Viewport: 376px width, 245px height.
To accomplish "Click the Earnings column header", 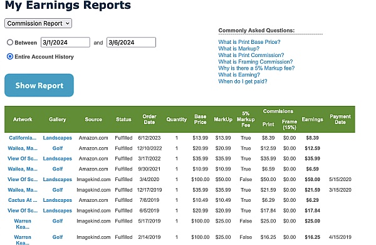I will click(x=312, y=120).
